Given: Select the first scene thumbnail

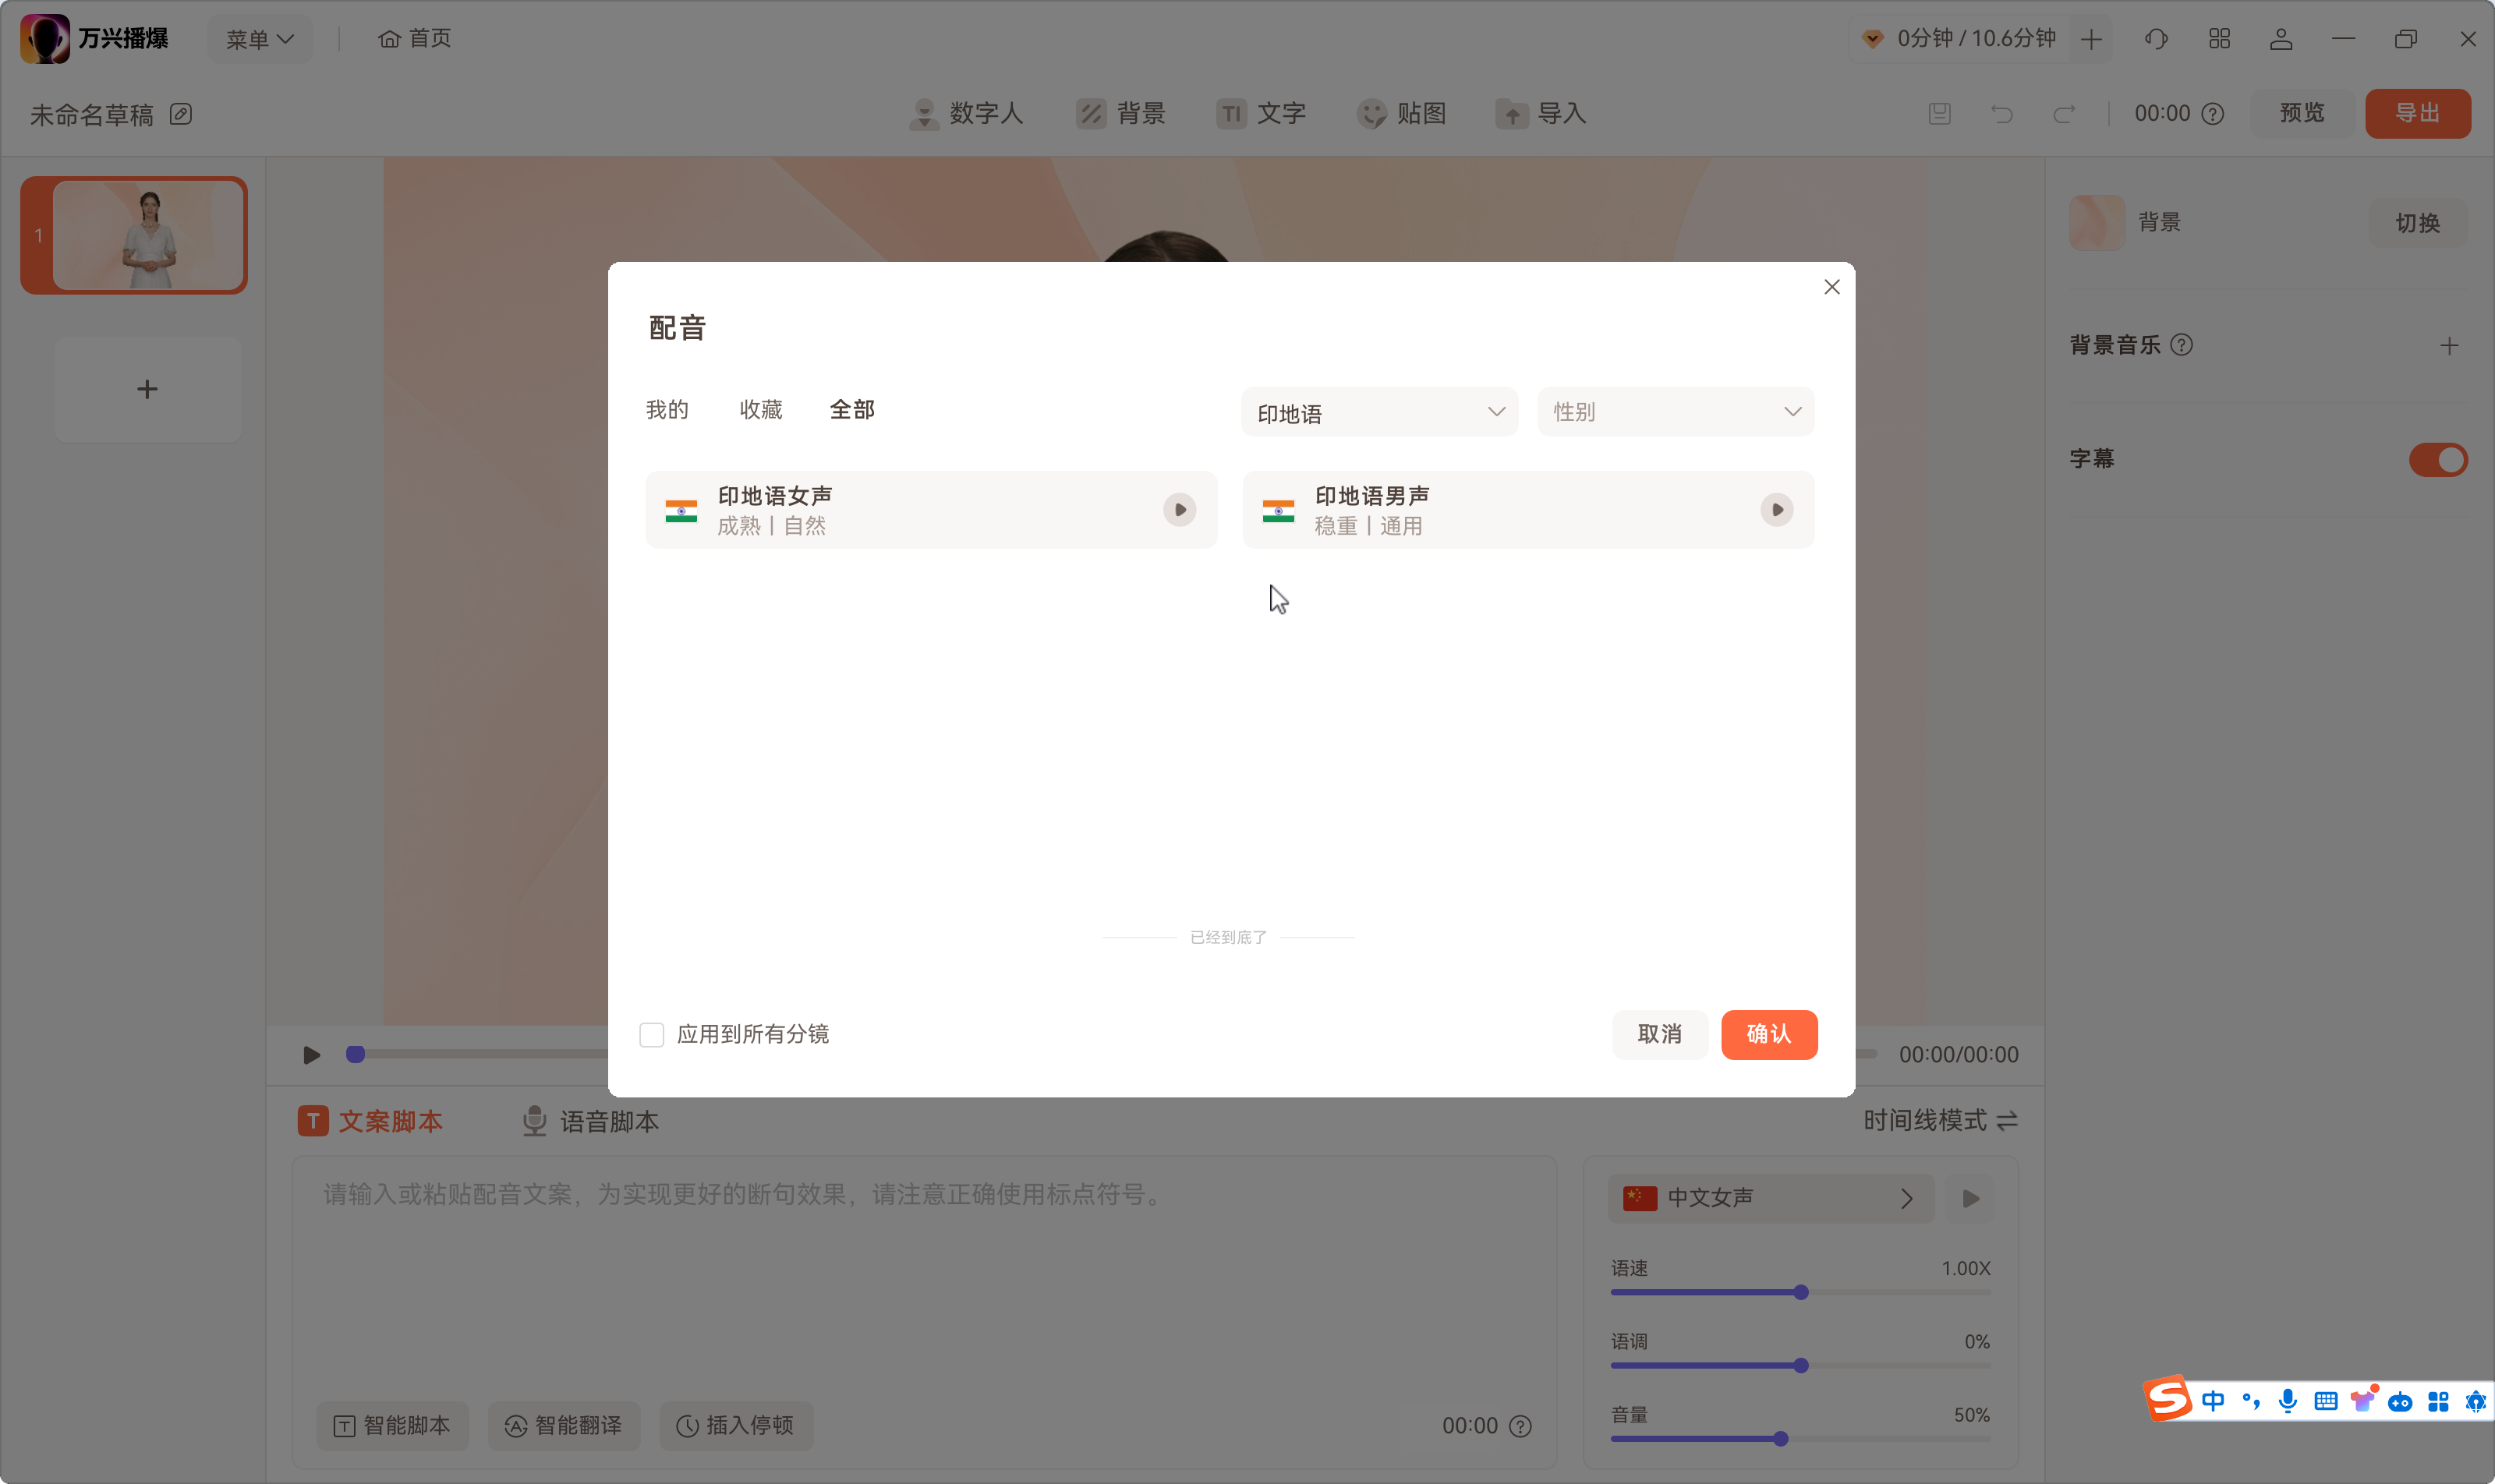Looking at the screenshot, I should 133,234.
